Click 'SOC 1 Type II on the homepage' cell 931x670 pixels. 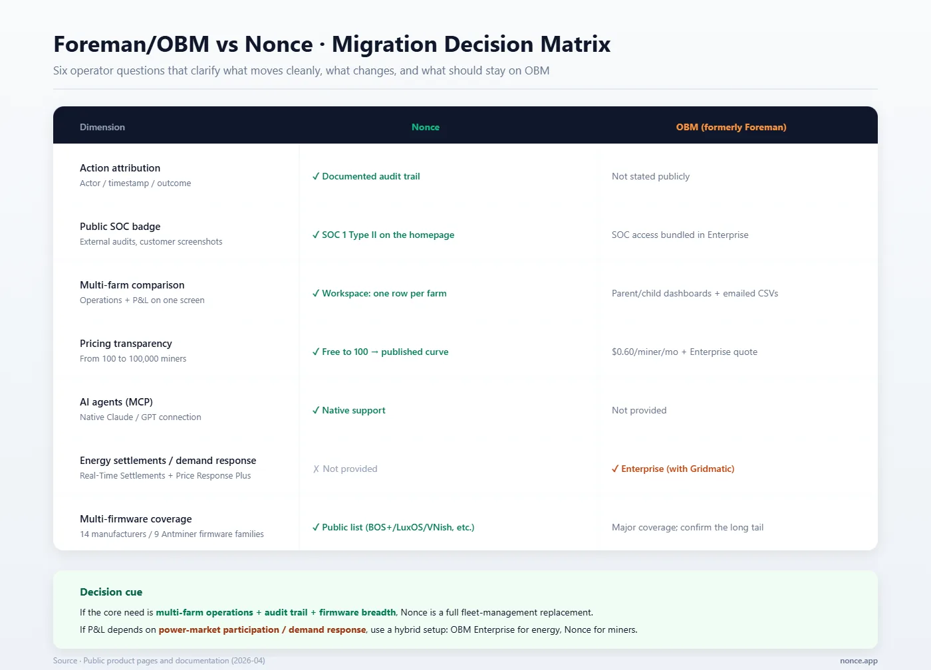pyautogui.click(x=383, y=235)
